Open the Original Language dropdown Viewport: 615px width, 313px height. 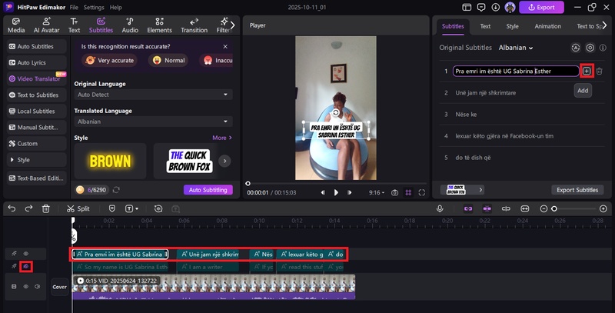point(153,95)
